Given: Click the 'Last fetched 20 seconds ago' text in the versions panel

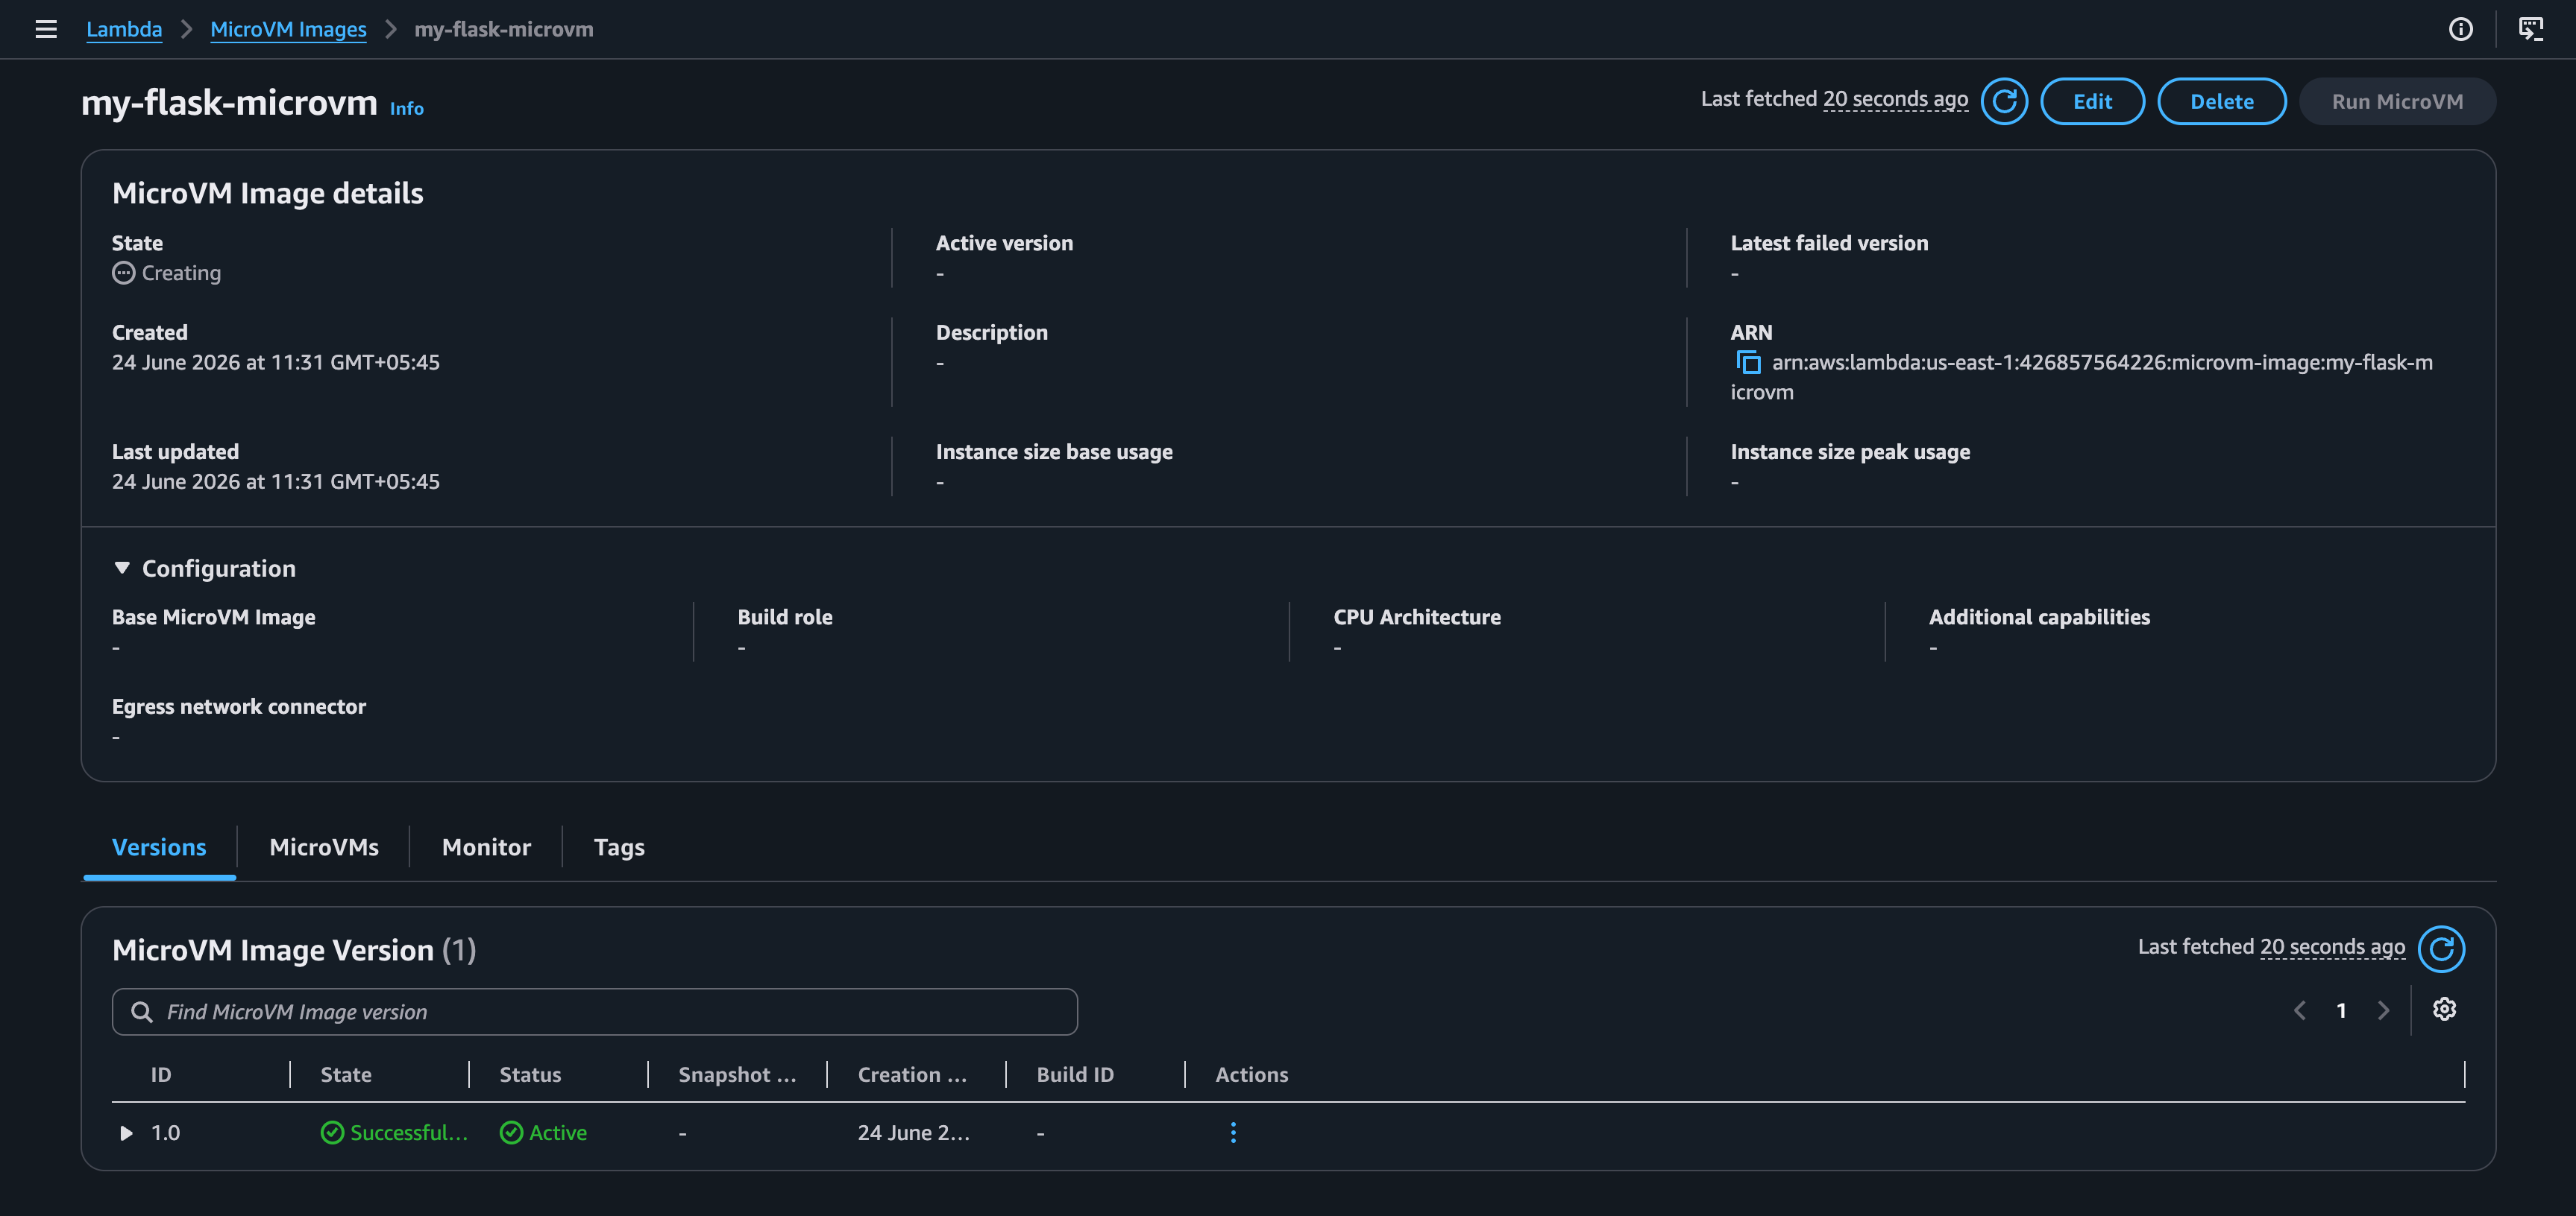Looking at the screenshot, I should coord(2271,946).
